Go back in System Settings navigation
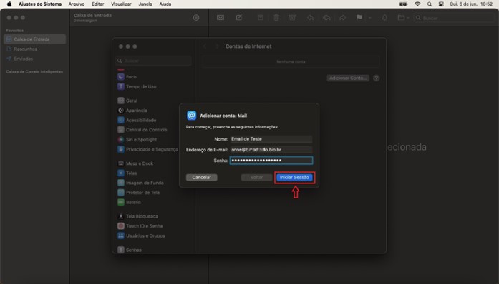The width and height of the screenshot is (499, 284). click(x=205, y=46)
